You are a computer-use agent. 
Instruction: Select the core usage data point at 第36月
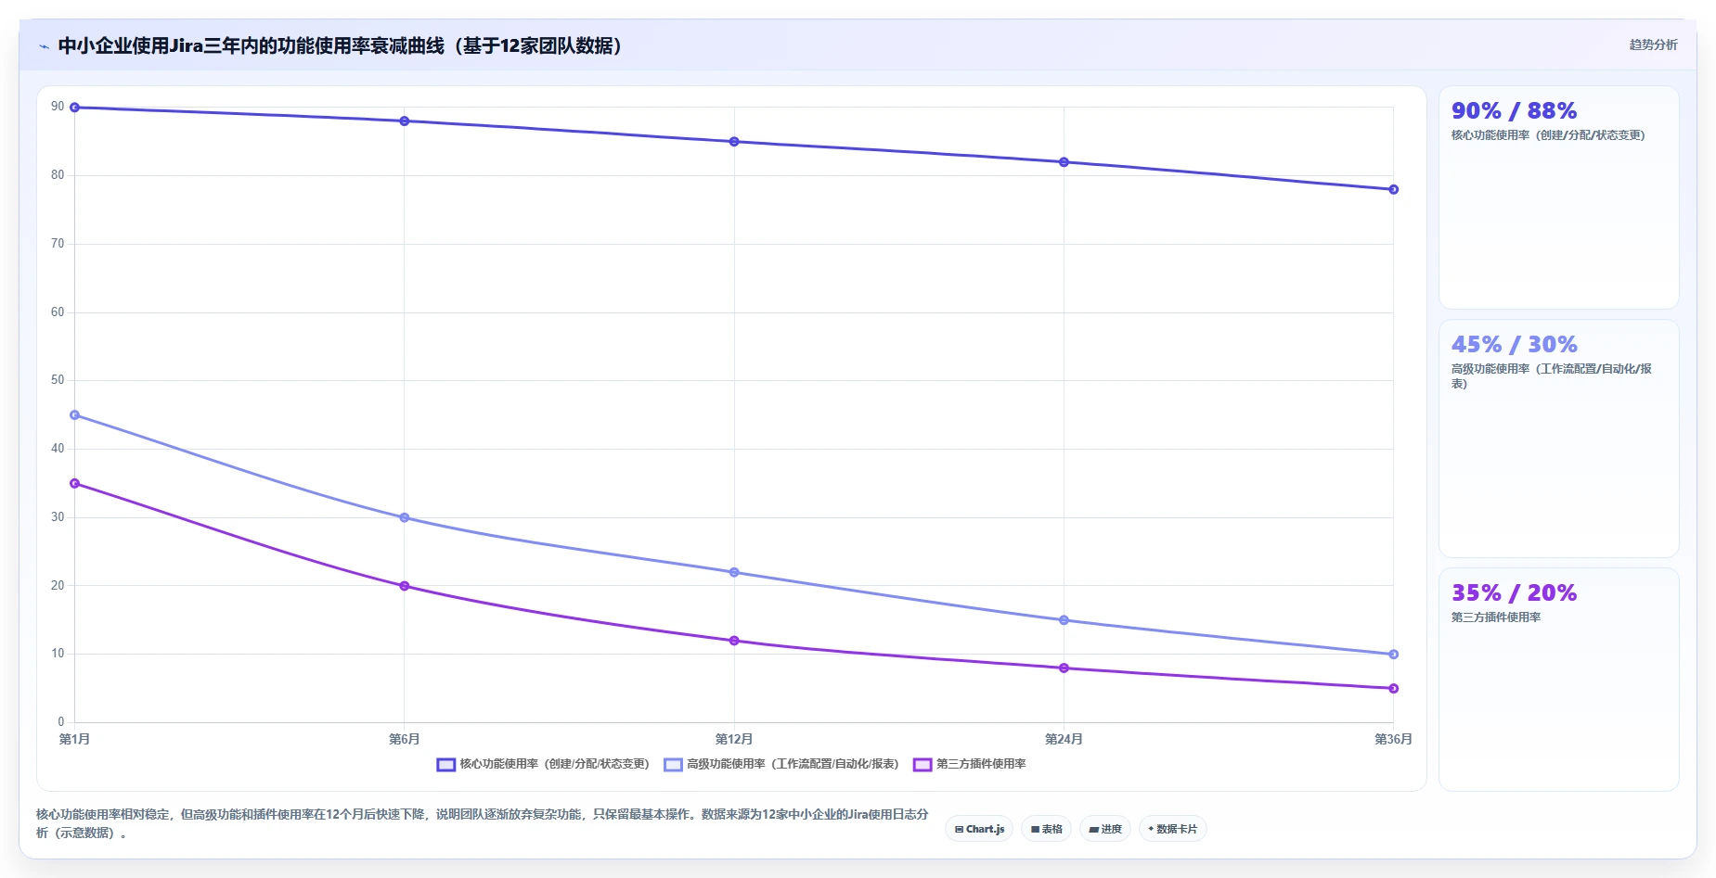(1393, 189)
